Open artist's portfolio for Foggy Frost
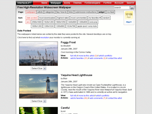This screenshot has width=152, height=114. click(105, 56)
